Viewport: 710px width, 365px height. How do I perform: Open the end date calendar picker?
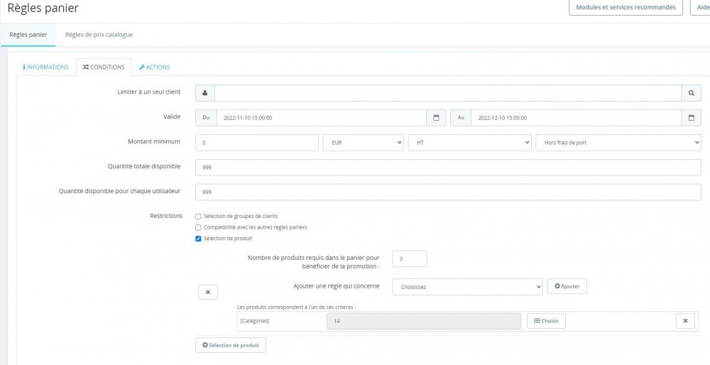[x=691, y=118]
